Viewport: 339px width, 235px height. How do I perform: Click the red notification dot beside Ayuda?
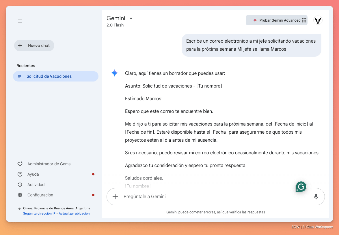[93, 174]
